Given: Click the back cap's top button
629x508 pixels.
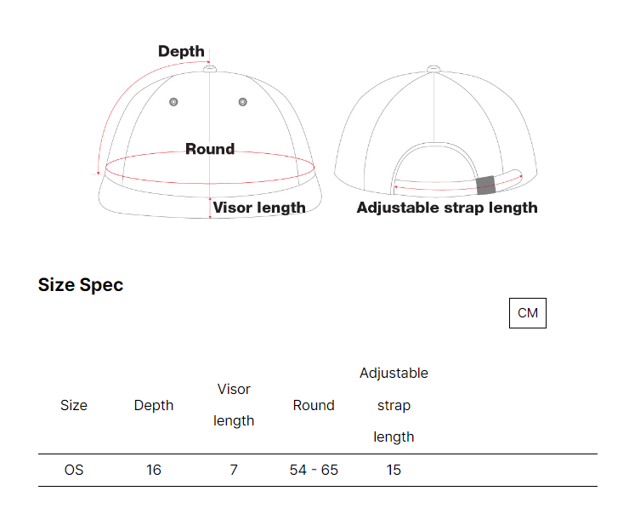Looking at the screenshot, I should coord(433,69).
